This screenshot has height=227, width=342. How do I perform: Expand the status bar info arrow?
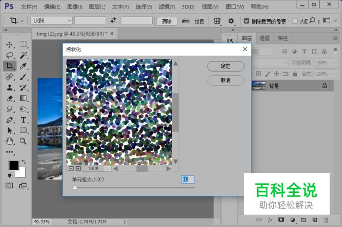pos(125,222)
